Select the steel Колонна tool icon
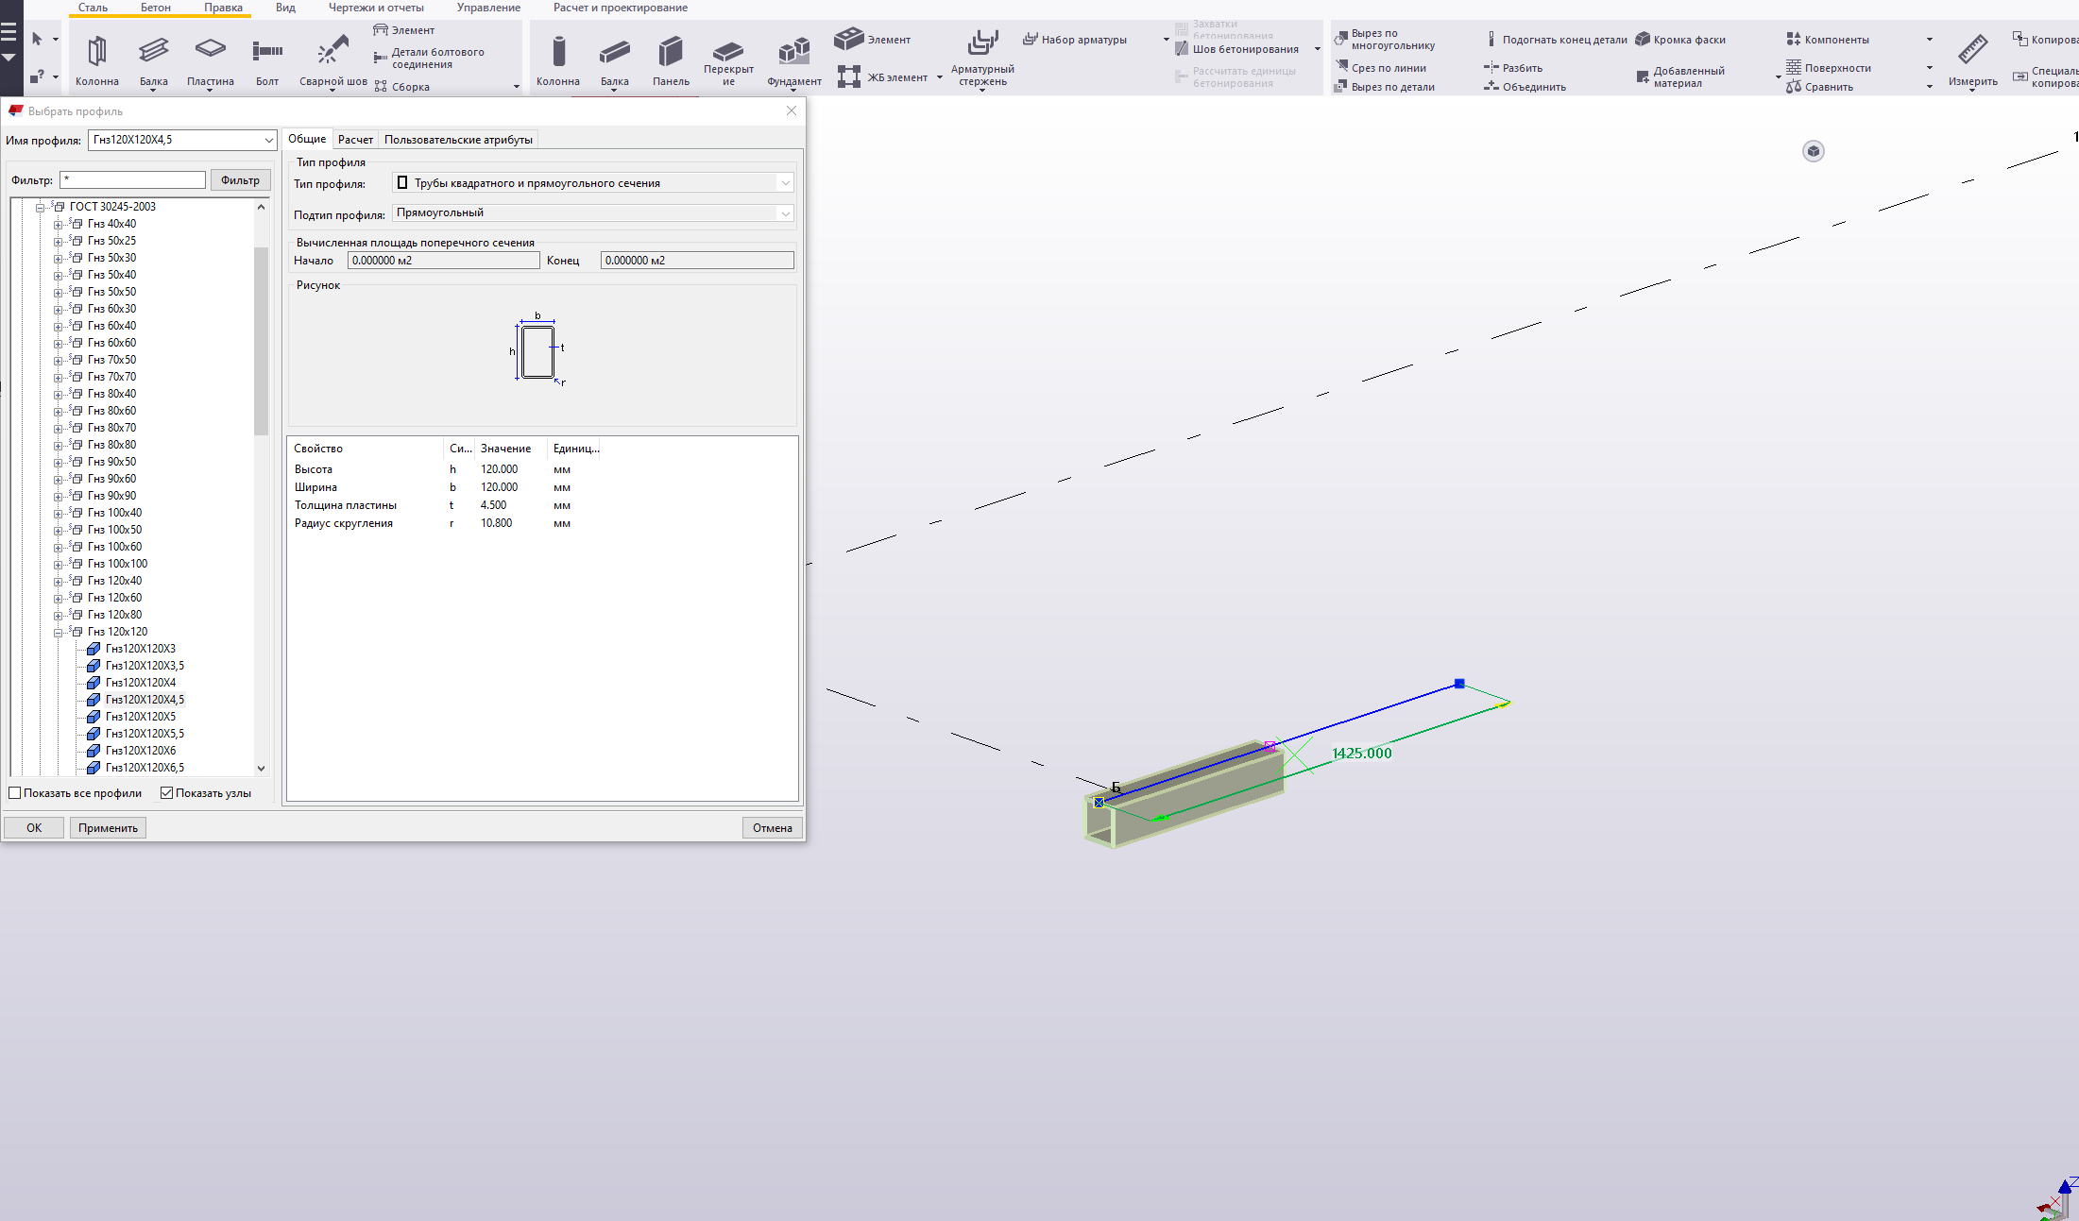The height and width of the screenshot is (1221, 2079). point(96,52)
